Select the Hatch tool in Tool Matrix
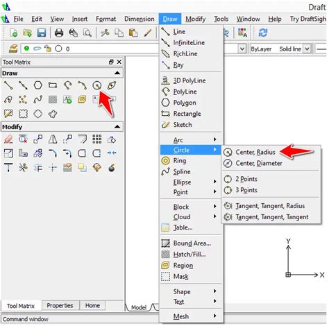Image resolution: width=329 pixels, height=326 pixels. point(53,100)
